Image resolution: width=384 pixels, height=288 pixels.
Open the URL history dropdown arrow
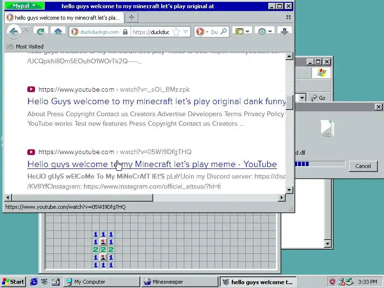point(185,32)
